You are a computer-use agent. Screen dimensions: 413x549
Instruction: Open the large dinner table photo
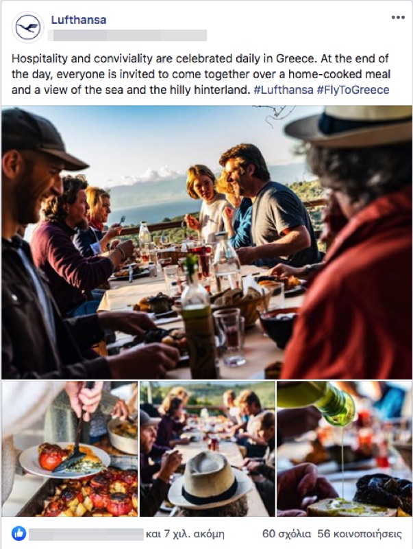(x=207, y=242)
